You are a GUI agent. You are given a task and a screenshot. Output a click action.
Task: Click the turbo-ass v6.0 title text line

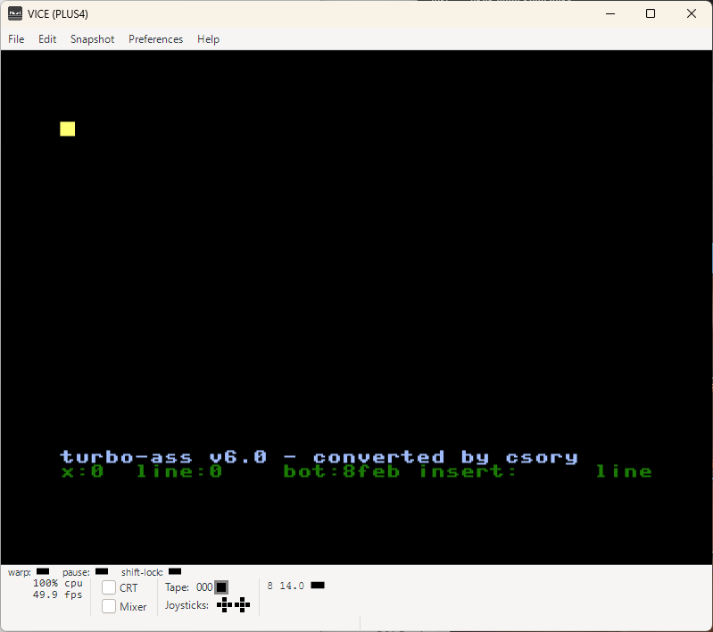[x=319, y=457]
